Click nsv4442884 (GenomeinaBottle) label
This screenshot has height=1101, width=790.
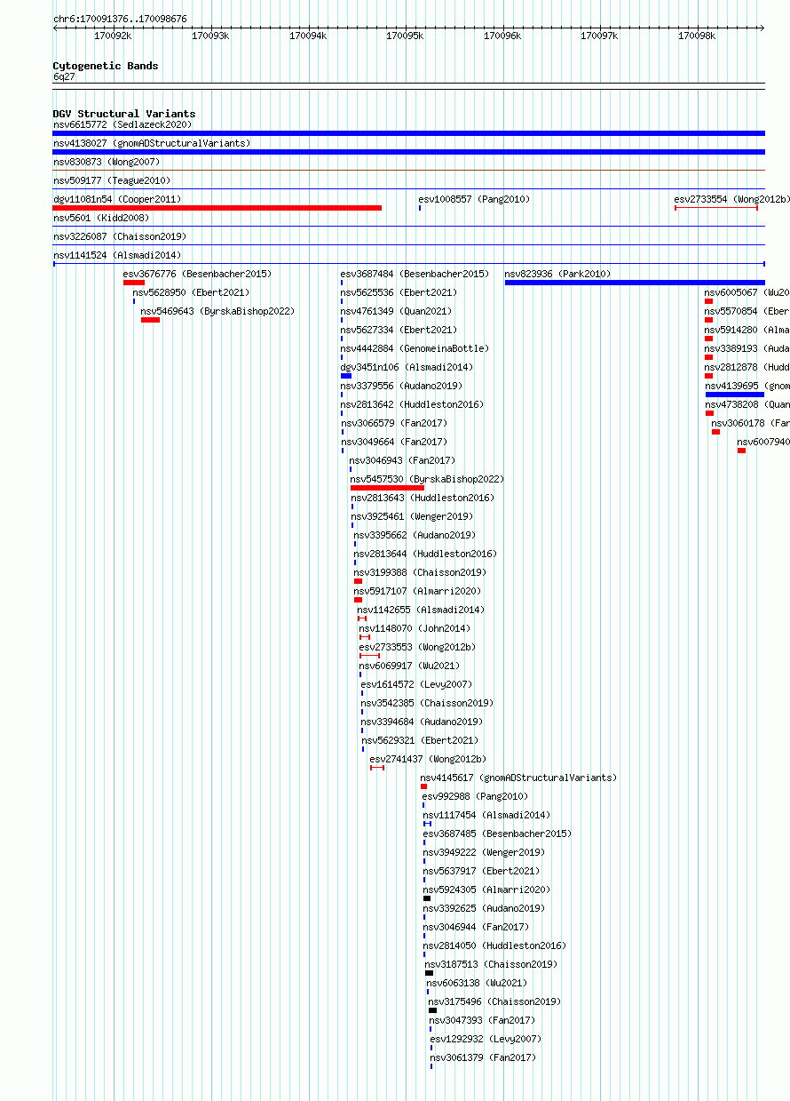[415, 348]
